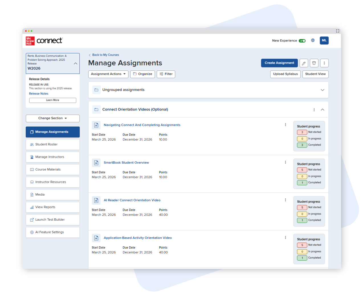Click the Filter button

(166, 74)
